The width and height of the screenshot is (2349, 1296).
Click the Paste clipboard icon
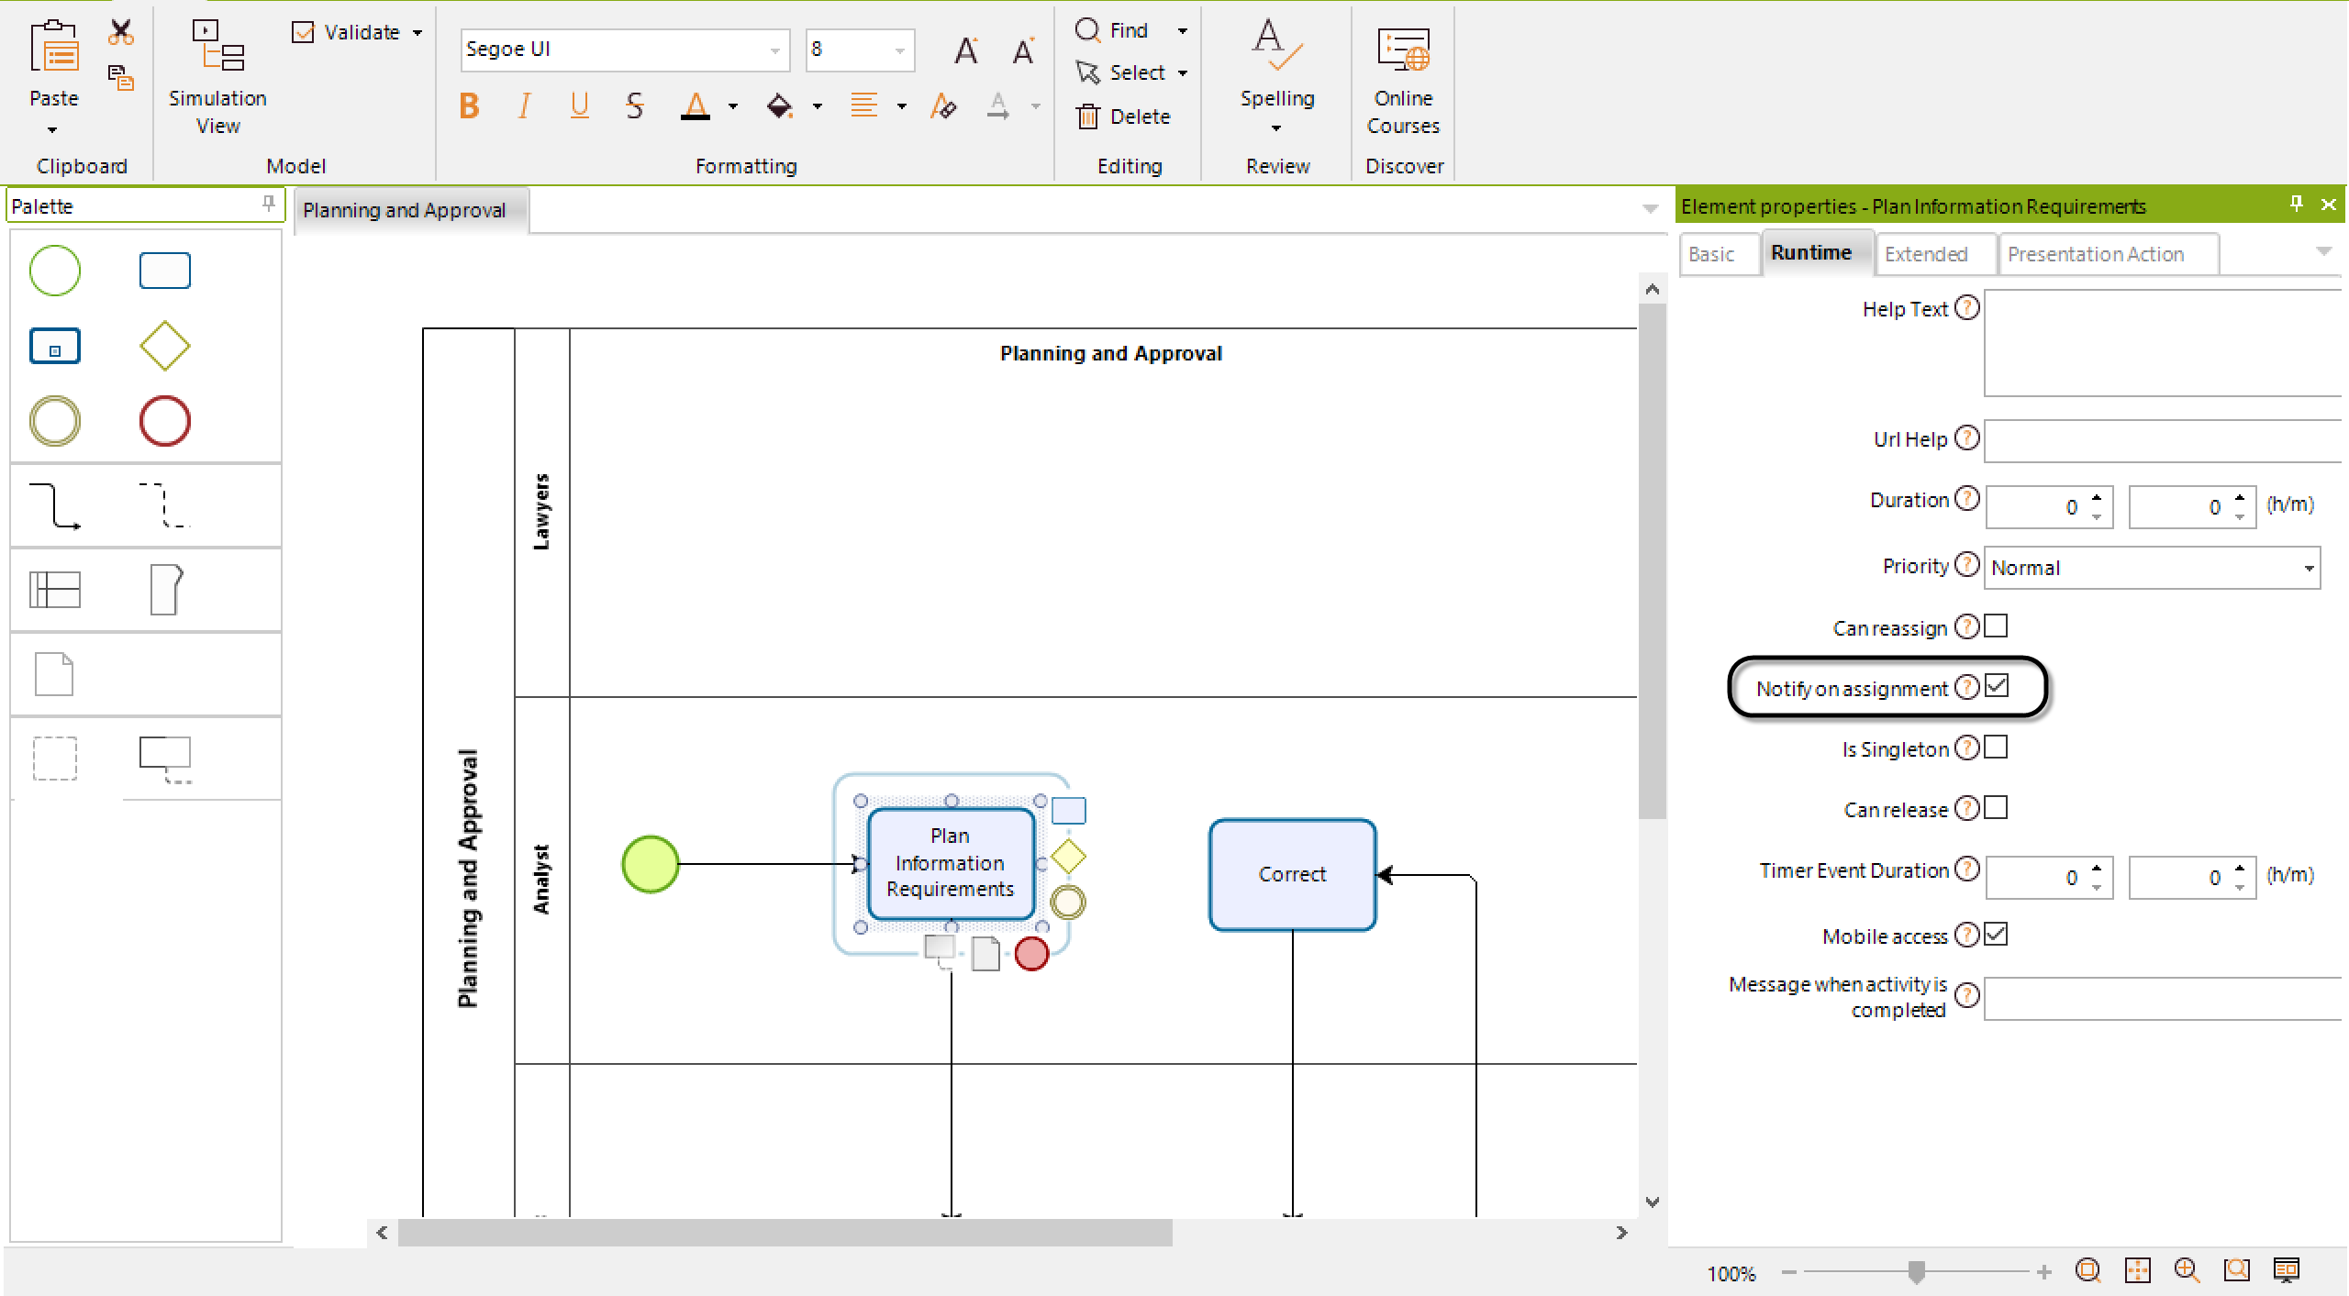tap(55, 46)
